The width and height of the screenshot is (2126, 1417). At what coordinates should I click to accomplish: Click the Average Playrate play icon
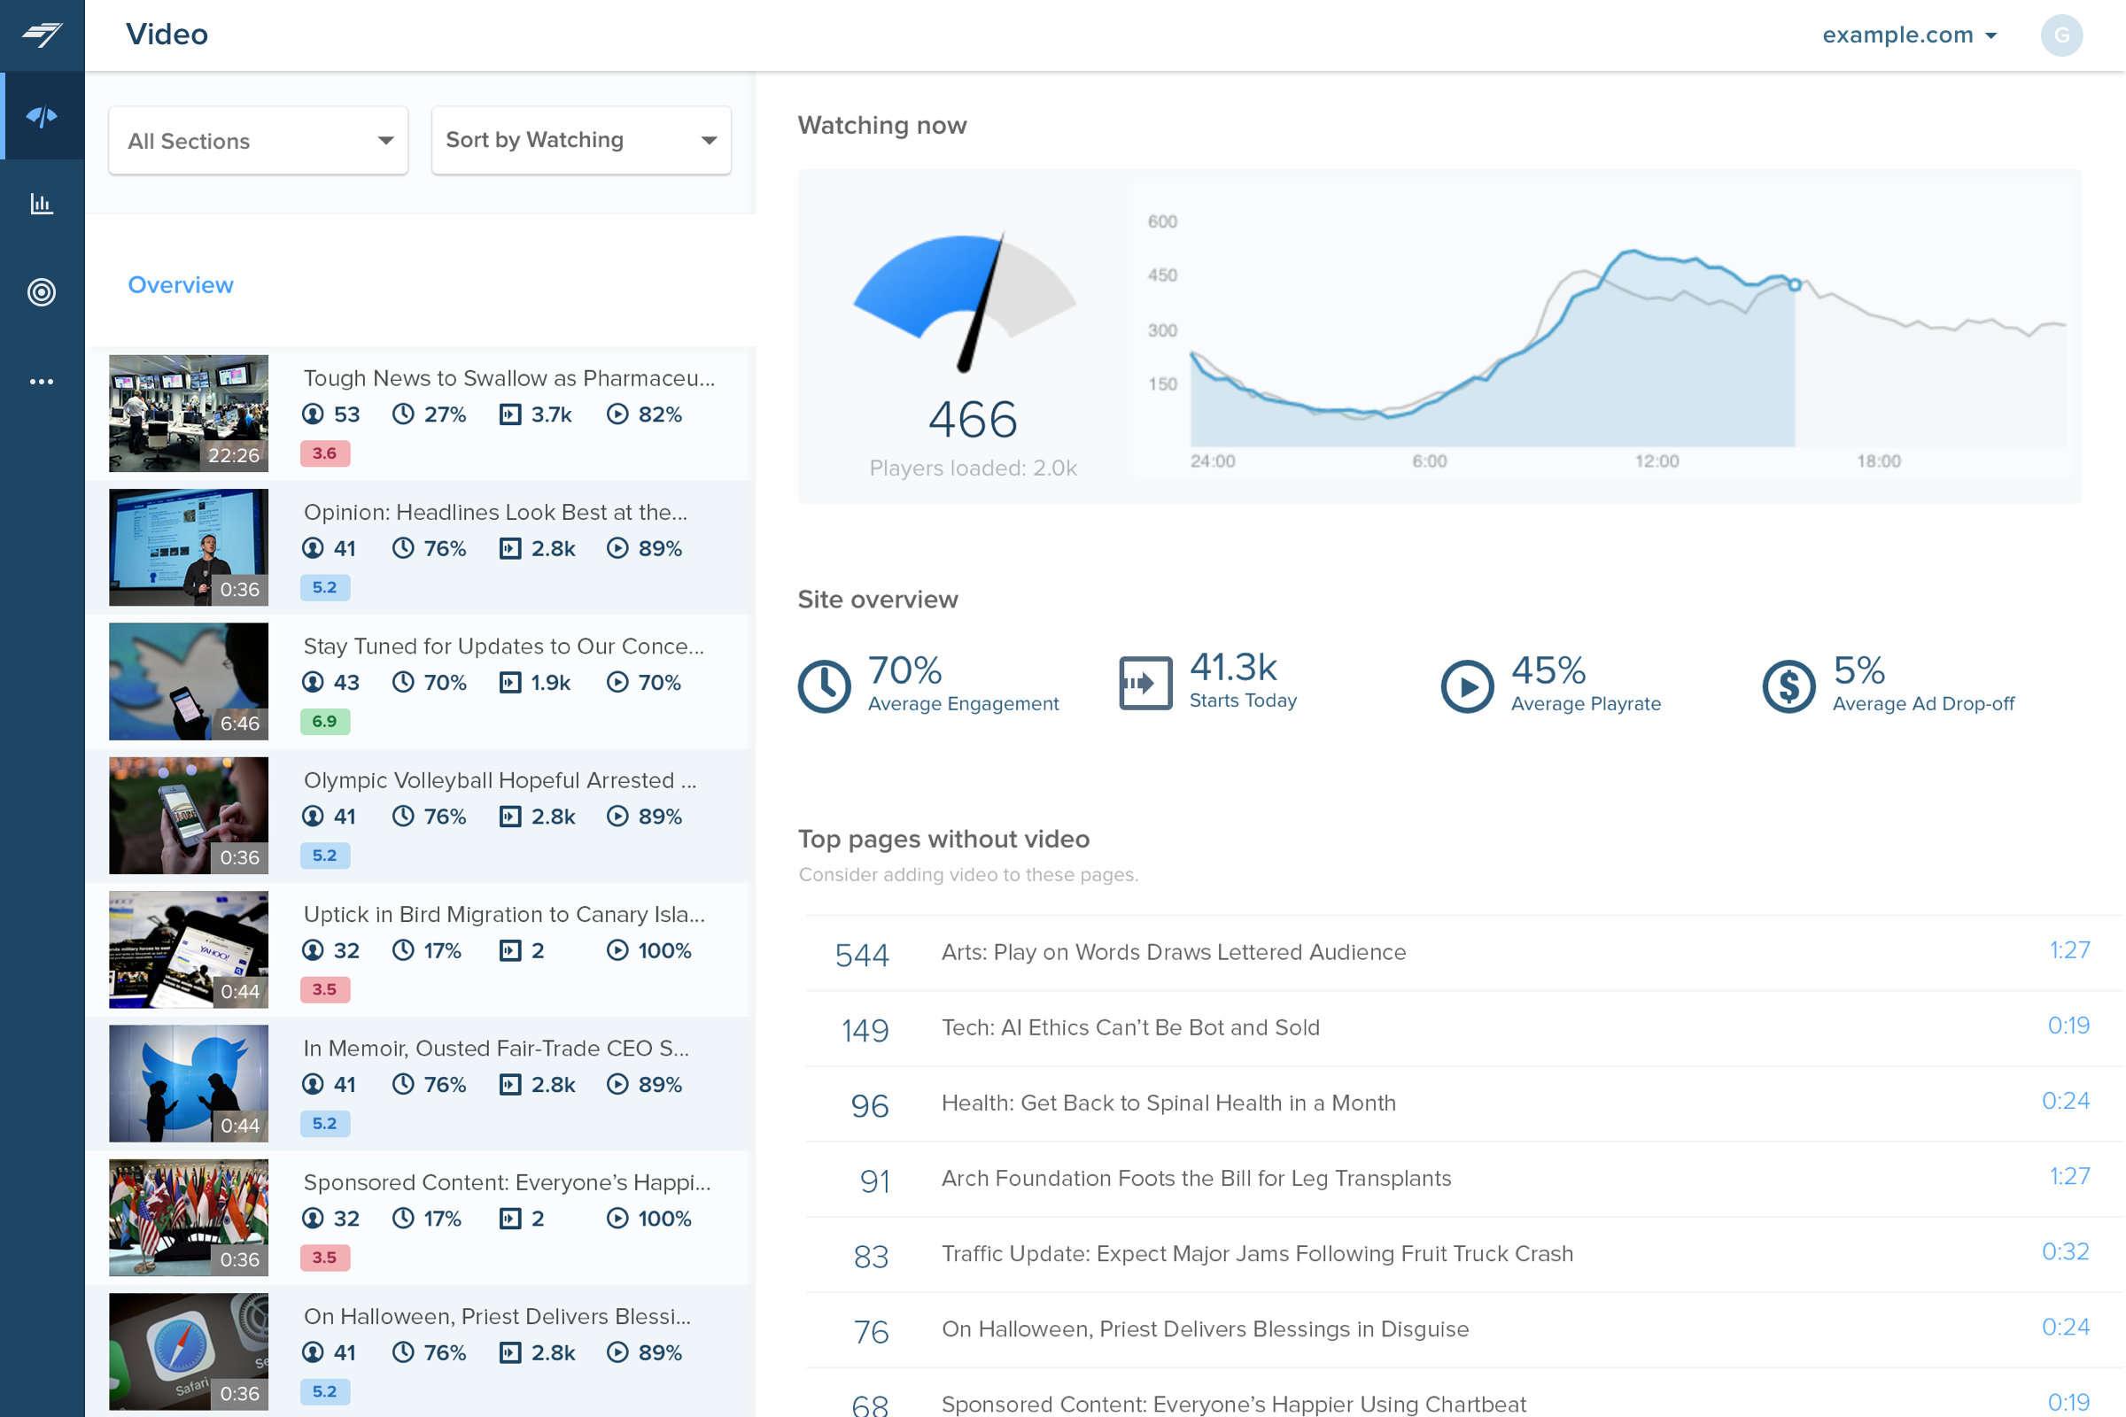(x=1466, y=685)
